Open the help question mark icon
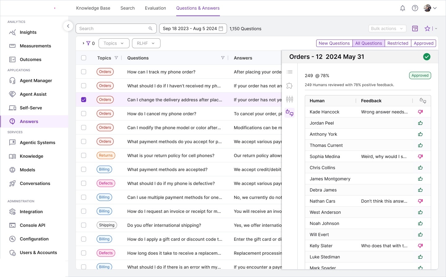Viewport: 446px width, 277px height. point(415,8)
